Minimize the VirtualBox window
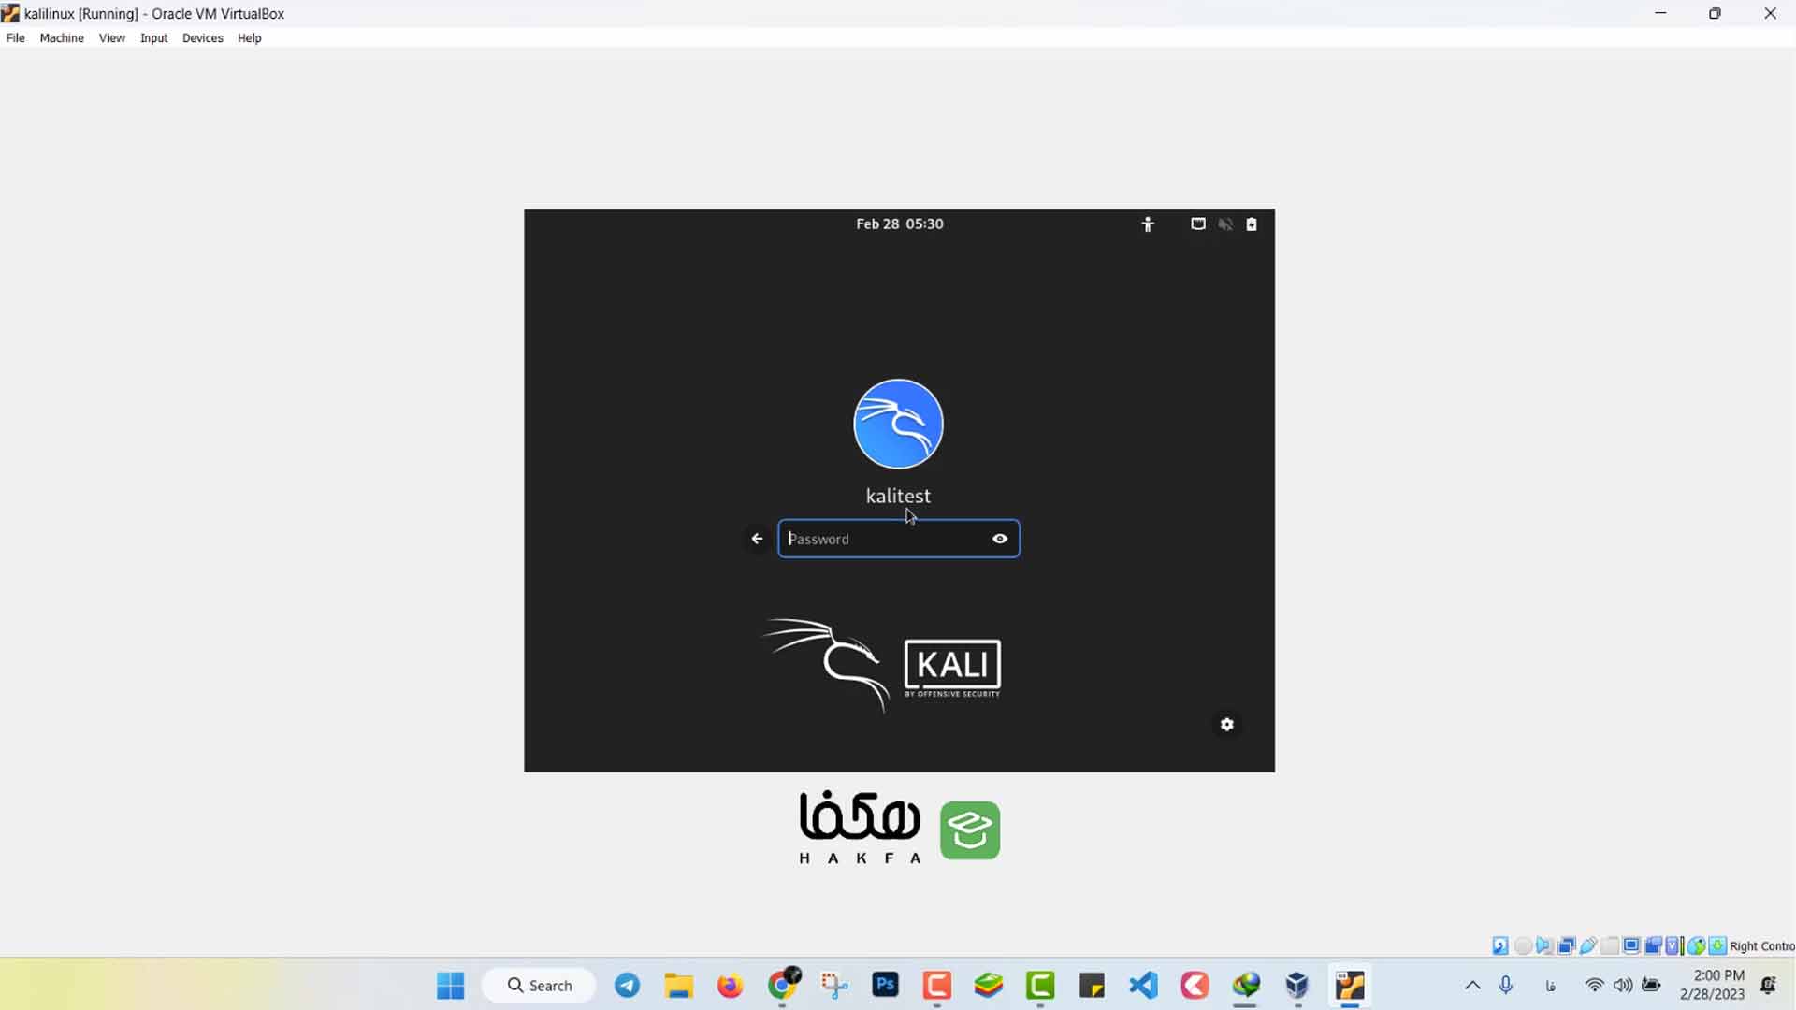 [1660, 13]
